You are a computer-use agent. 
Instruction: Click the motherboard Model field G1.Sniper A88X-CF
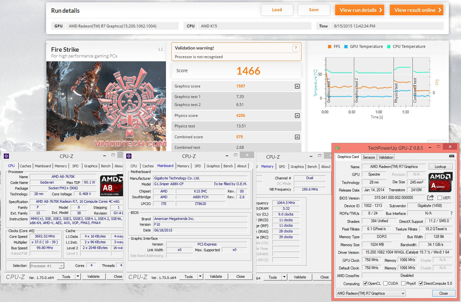point(183,184)
